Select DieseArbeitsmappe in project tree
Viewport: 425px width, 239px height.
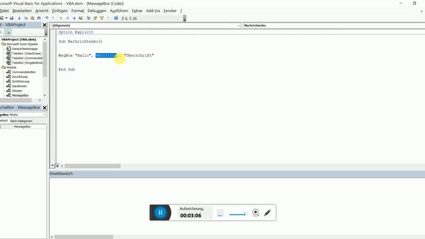click(x=25, y=48)
